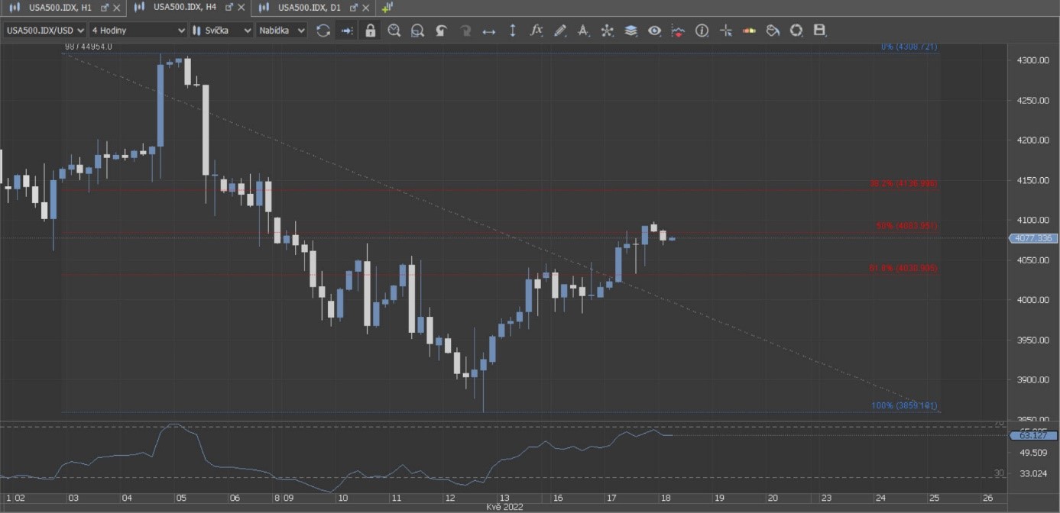
Task: Open the fx indicators menu
Action: point(536,31)
